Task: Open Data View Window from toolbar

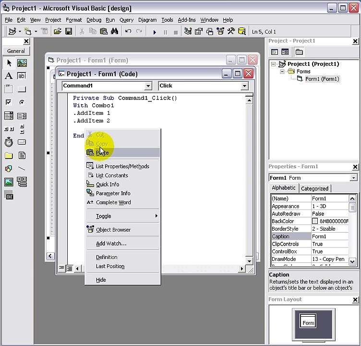Action: [x=242, y=31]
